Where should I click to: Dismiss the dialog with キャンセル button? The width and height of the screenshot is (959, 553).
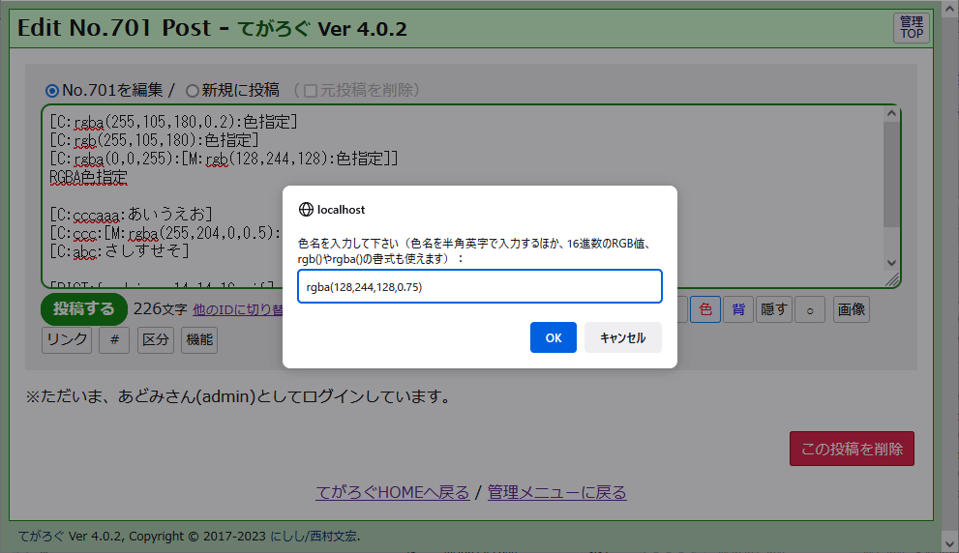(x=622, y=337)
